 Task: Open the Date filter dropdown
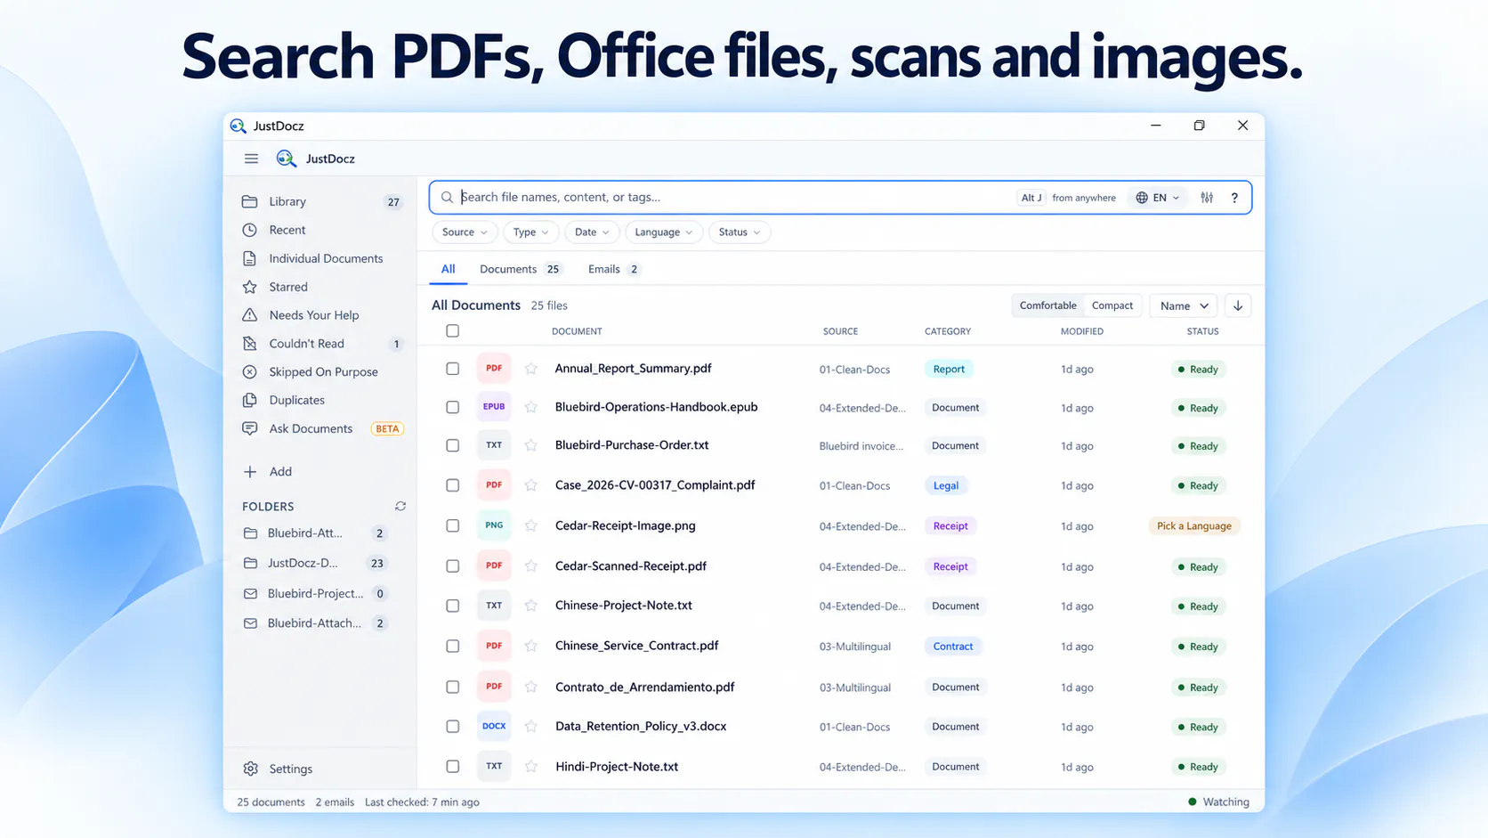[592, 232]
